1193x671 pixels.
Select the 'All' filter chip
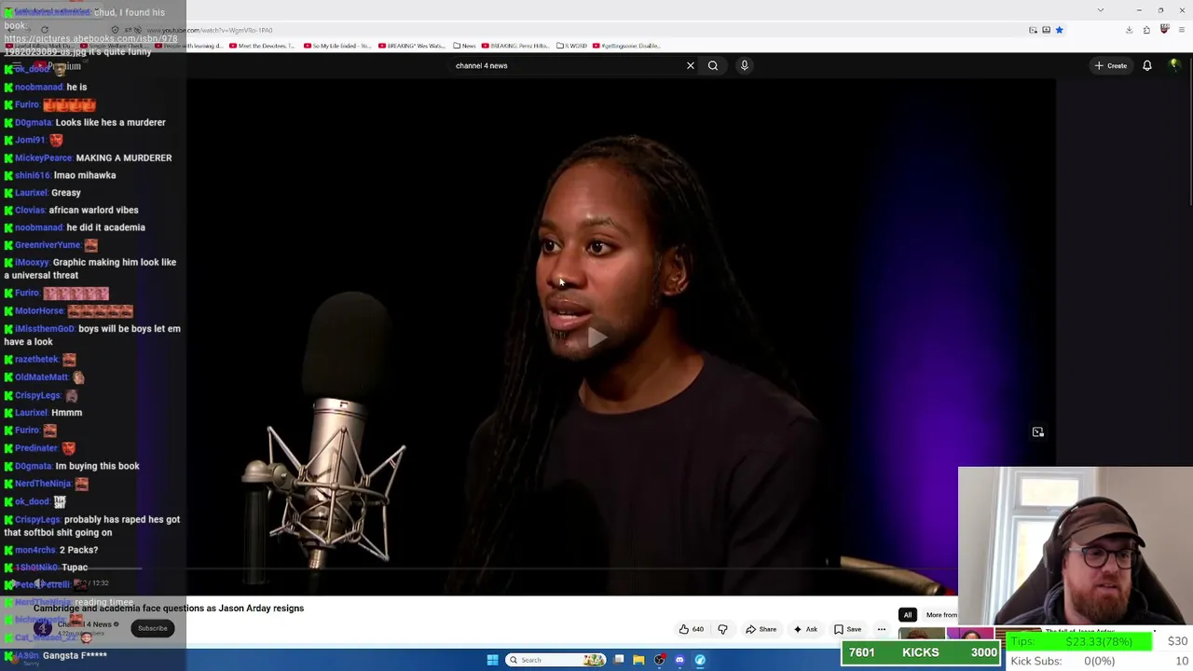[908, 615]
